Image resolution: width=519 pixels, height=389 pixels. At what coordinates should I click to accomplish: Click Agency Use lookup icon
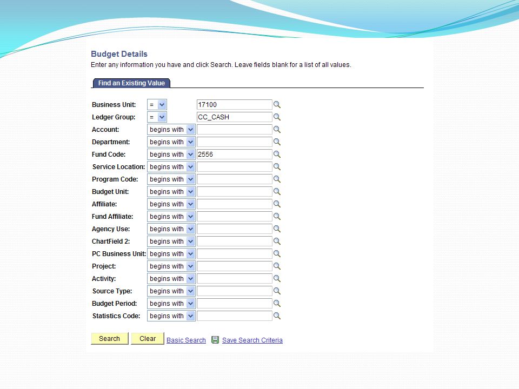click(277, 229)
